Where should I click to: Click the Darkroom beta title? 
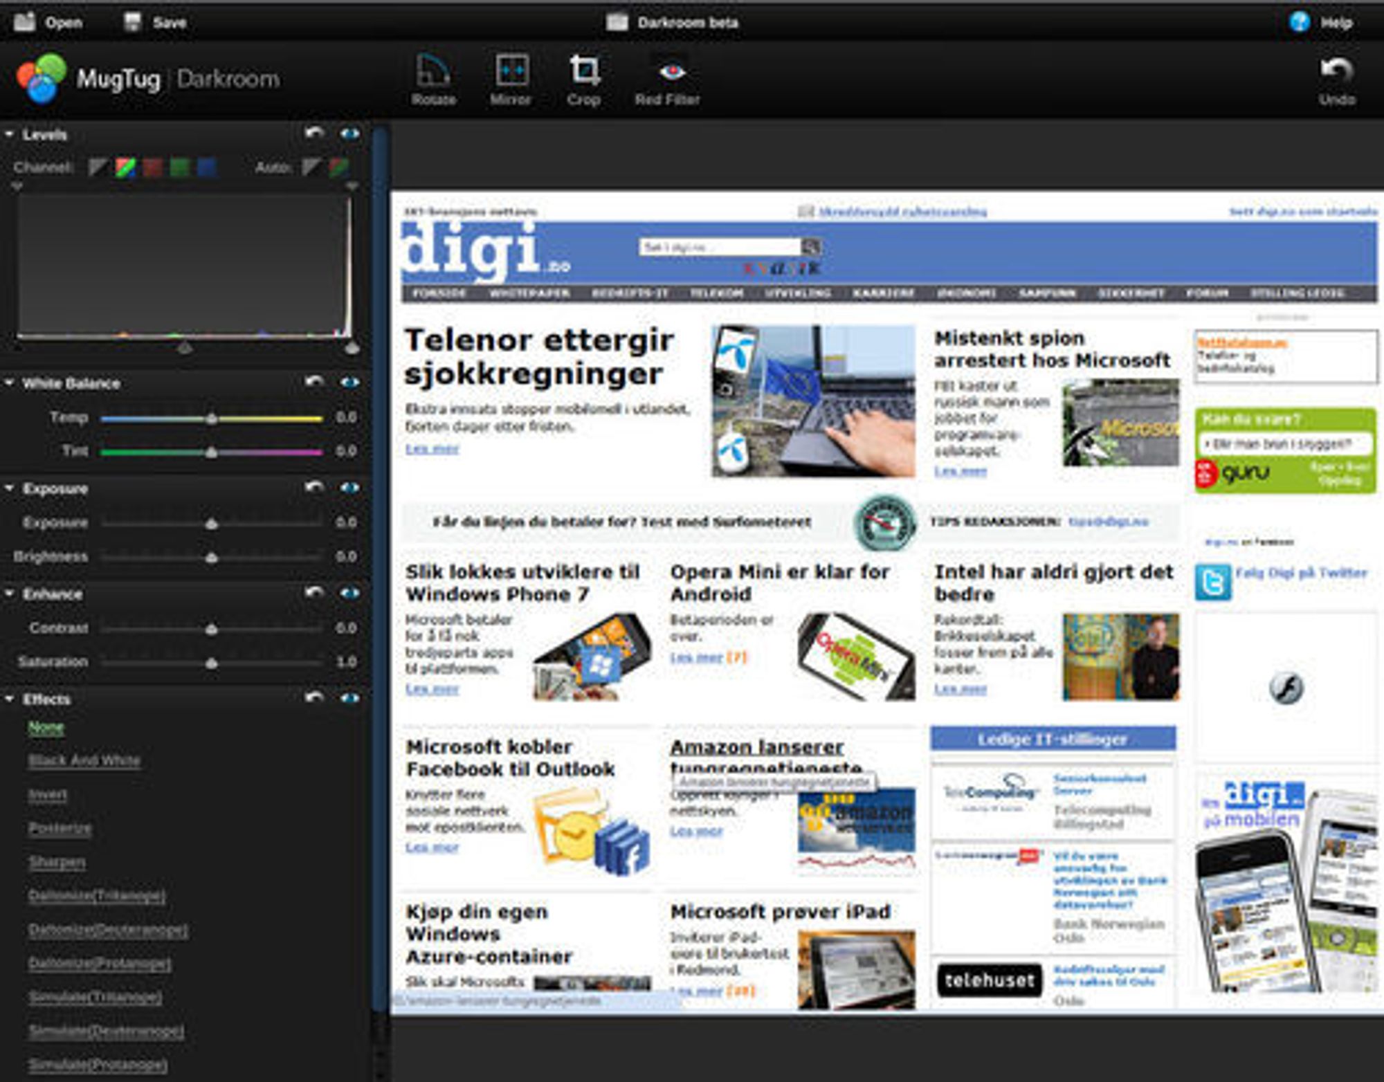tap(688, 23)
